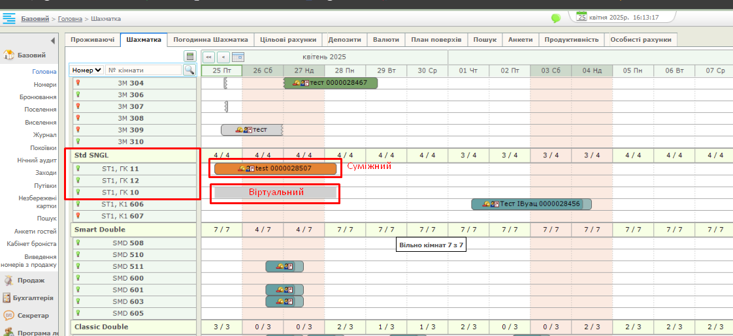Toggle the status bulb for room 3M 304
Viewport: 733px width, 336px height.
[x=78, y=83]
